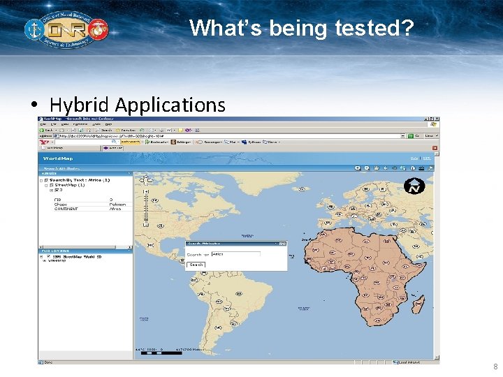The height and width of the screenshot is (377, 503).
Task: Select the identify info tool
Action: [x=413, y=168]
